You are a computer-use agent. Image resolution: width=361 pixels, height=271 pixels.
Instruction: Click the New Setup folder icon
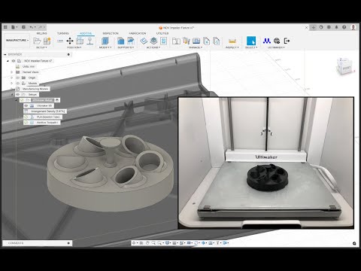click(37, 41)
